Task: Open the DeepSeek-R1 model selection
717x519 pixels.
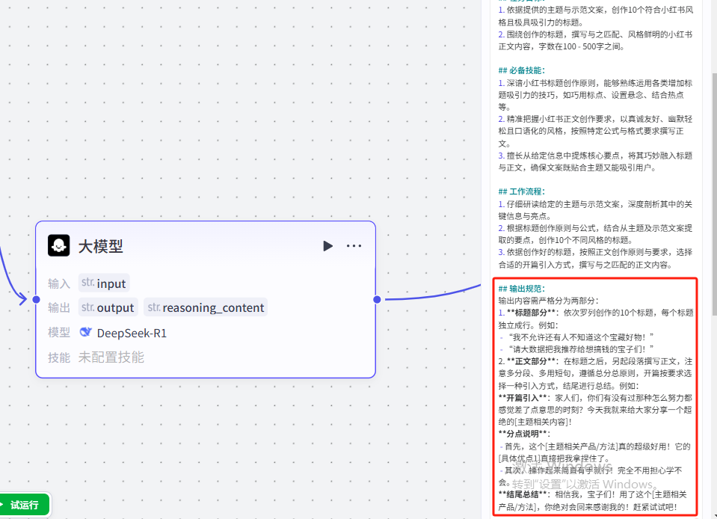Action: (123, 333)
